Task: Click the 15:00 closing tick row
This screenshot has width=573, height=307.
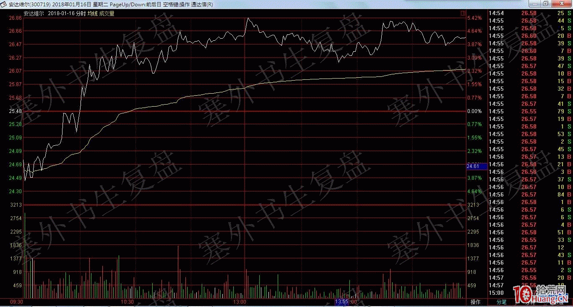Action: click(530, 293)
